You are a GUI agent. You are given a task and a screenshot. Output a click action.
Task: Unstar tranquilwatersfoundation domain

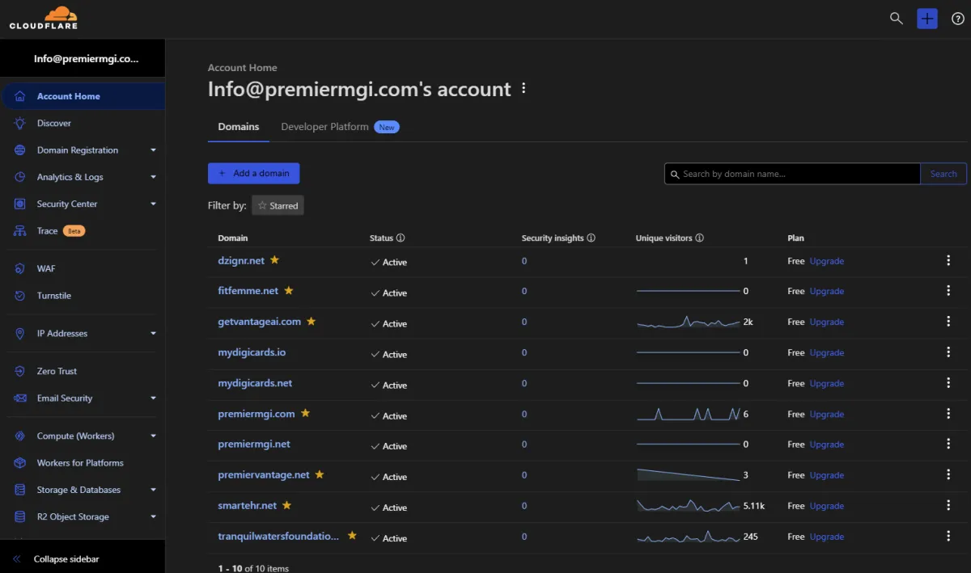(x=352, y=535)
